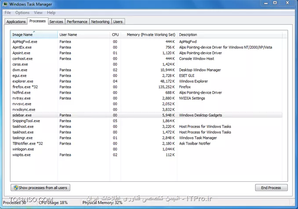298x209 pixels.
Task: Switch to the Users tab
Action: click(x=118, y=21)
